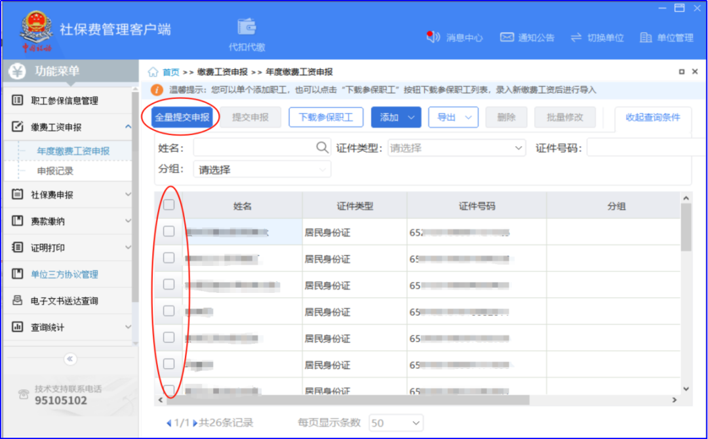Check the third employee row checkbox
Screen dimensions: 708x439
pos(169,284)
